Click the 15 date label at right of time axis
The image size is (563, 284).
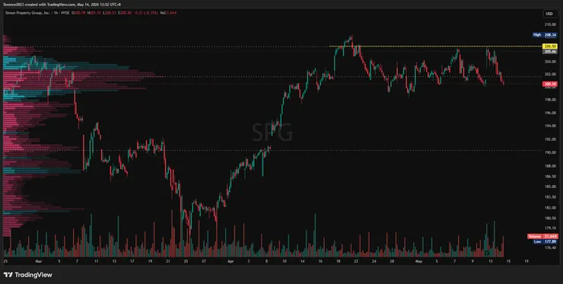(509, 262)
